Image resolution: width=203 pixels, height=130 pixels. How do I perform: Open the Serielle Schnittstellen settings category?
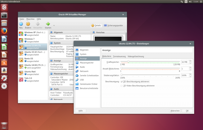pos(88,75)
